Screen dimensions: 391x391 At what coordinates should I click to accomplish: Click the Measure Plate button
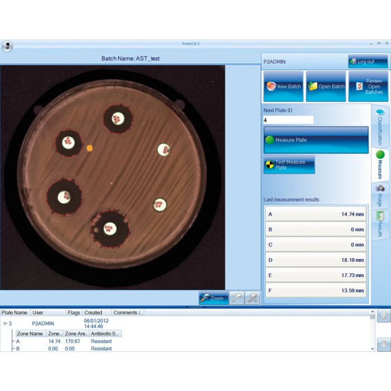click(316, 140)
